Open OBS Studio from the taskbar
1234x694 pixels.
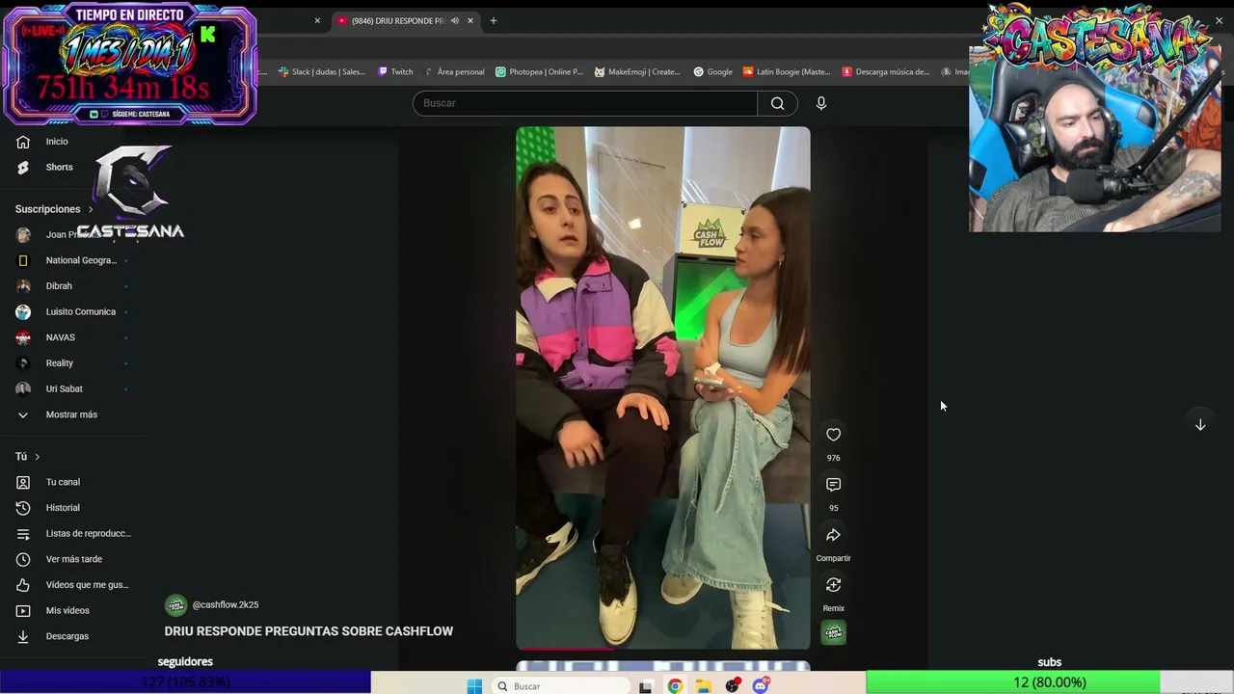(x=733, y=686)
